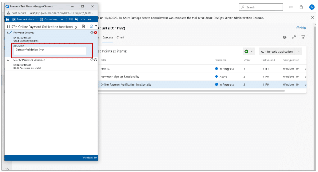Open the green check mark outcome dropdown
The height and width of the screenshot is (172, 318).
[249, 51]
